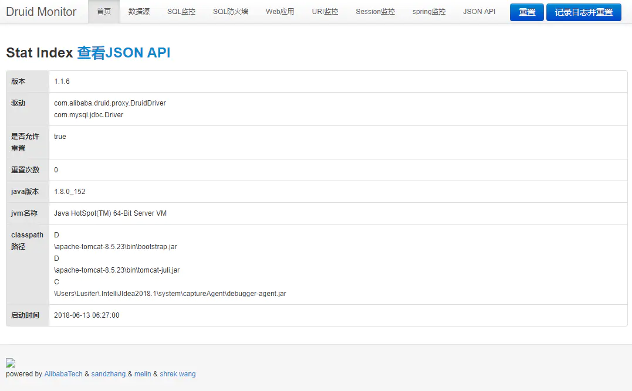Switch to the Session监控 tab
The width and height of the screenshot is (632, 391).
coord(375,12)
